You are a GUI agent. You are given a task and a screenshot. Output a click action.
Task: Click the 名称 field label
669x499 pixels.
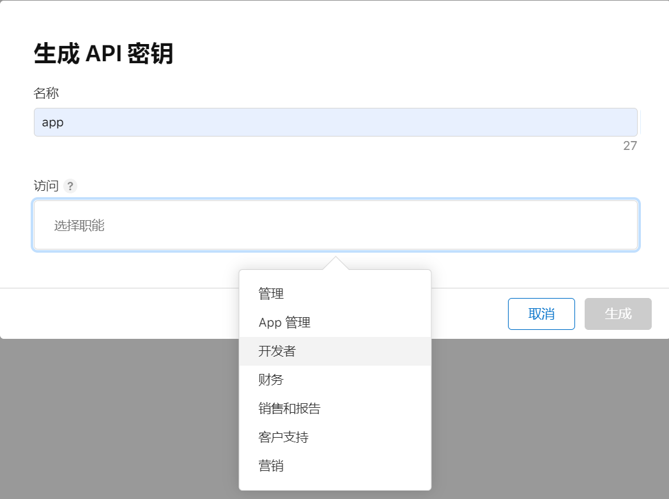pos(46,93)
